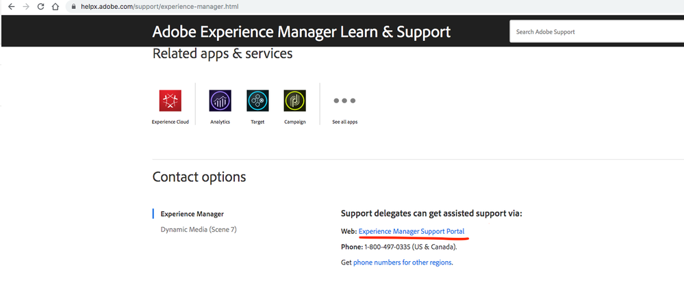Image resolution: width=684 pixels, height=296 pixels.
Task: Open the Campaign app icon
Action: pos(294,100)
